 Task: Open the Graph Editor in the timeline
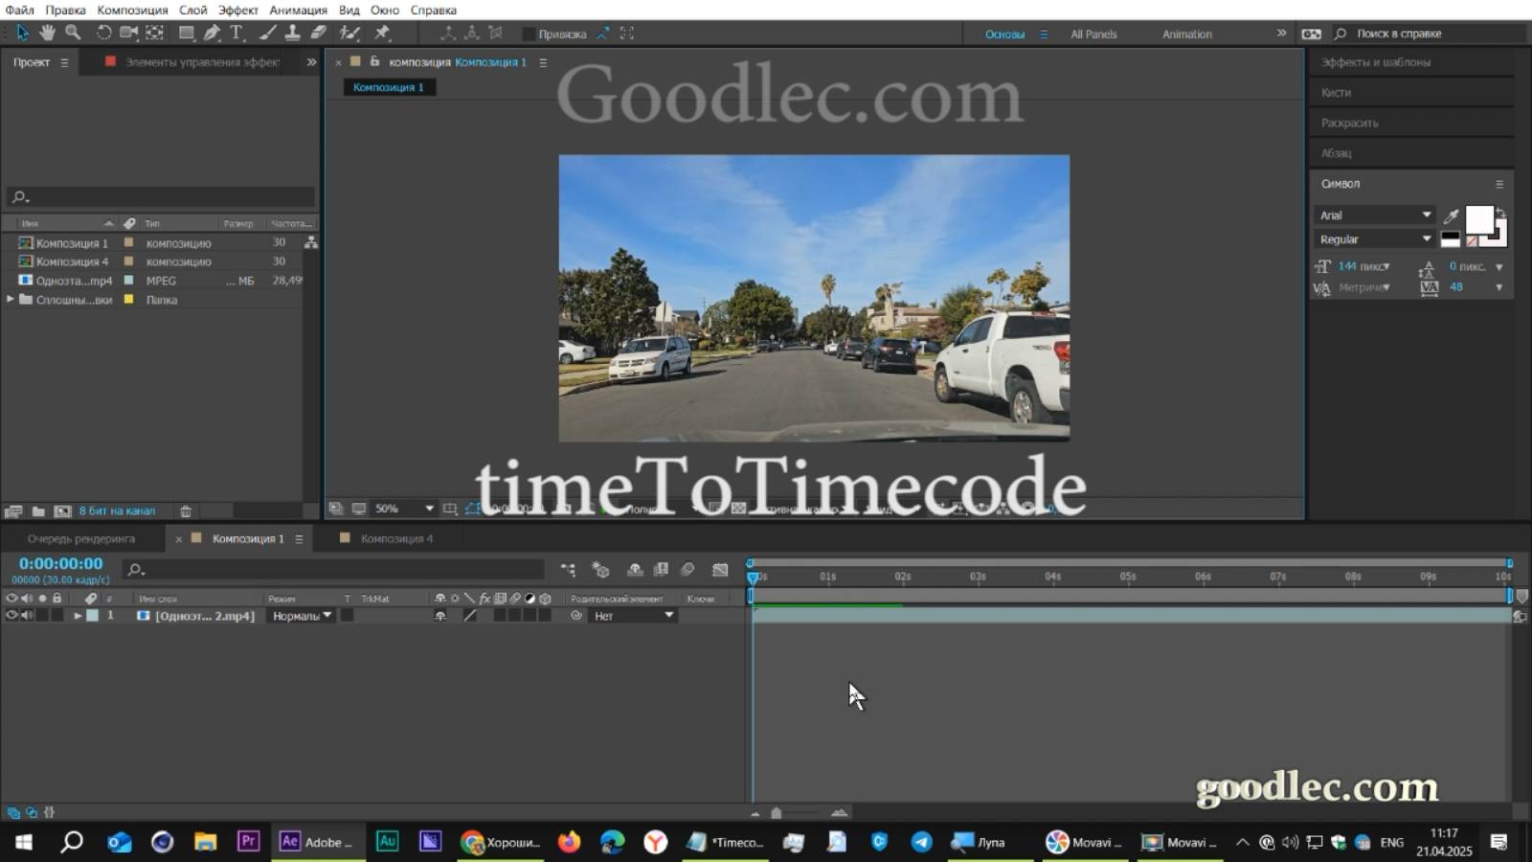click(720, 569)
